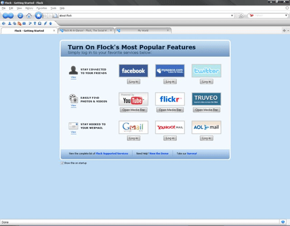Click the page icon beside address bar
This screenshot has height=226, width=290.
point(56,16)
